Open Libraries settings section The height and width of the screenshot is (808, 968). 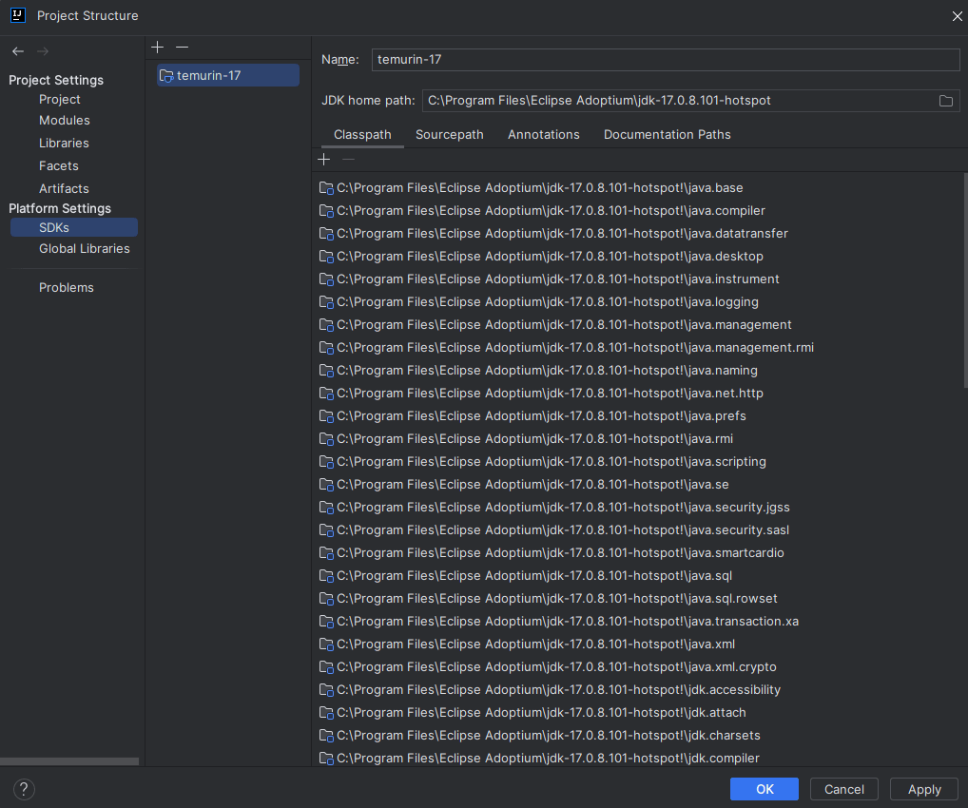click(64, 144)
